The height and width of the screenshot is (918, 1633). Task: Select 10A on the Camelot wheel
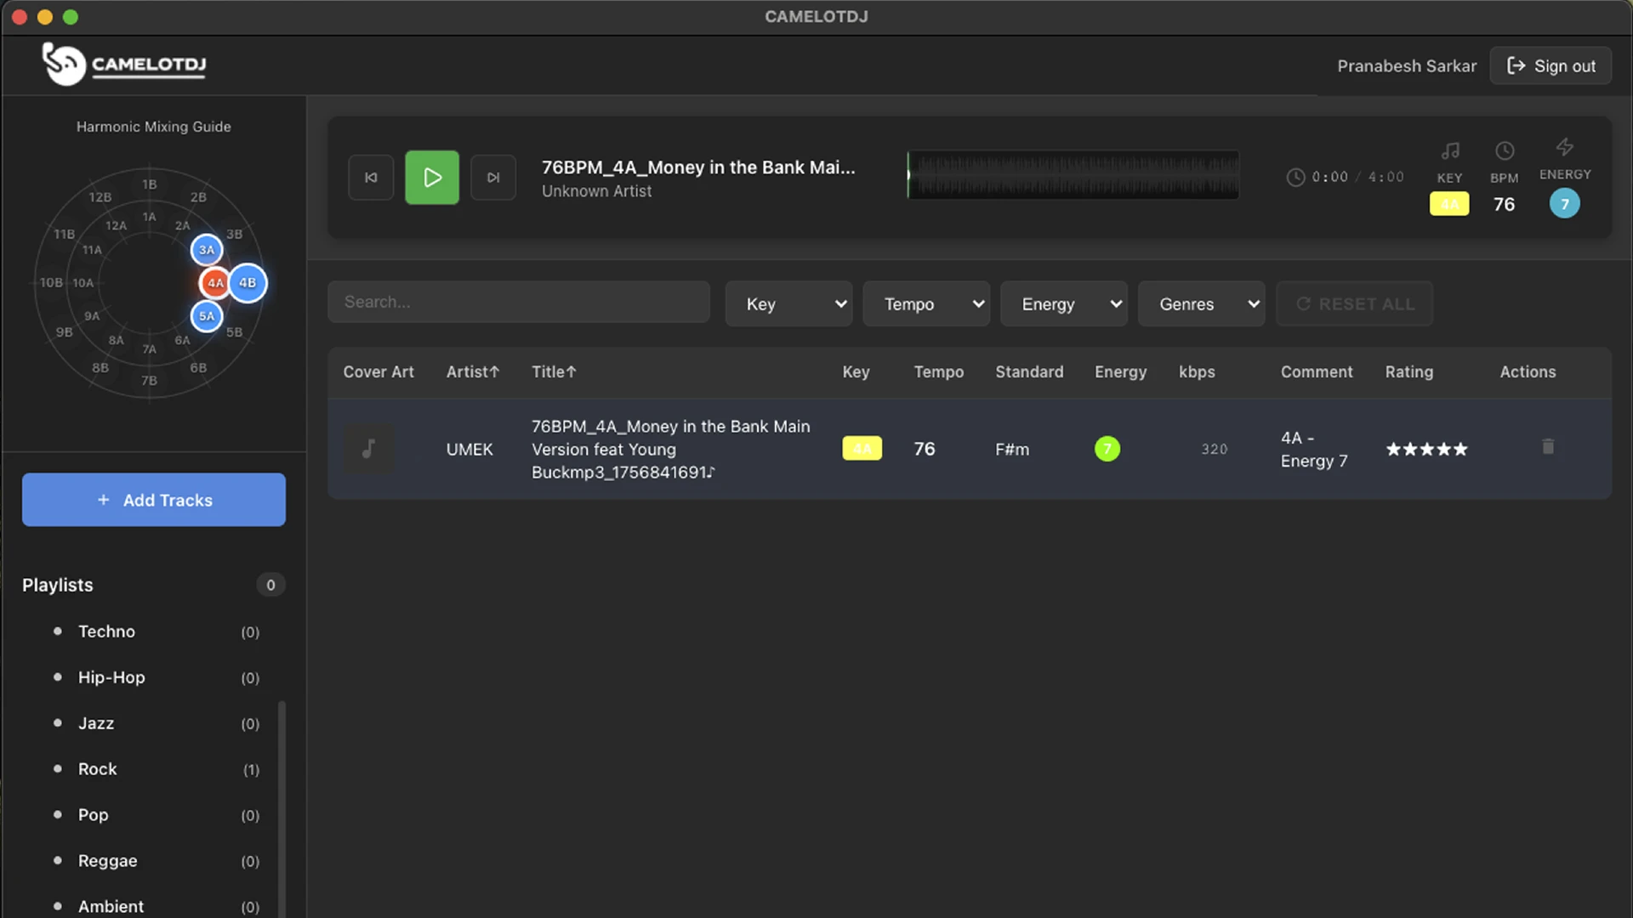(83, 283)
